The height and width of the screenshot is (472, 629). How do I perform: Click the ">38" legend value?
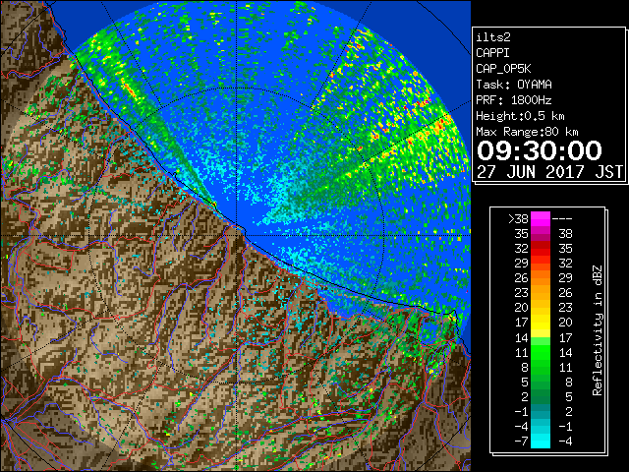pos(518,218)
